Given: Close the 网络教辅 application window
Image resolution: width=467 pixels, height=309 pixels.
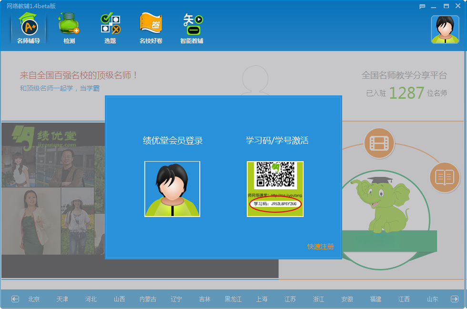Looking at the screenshot, I should point(458,6).
